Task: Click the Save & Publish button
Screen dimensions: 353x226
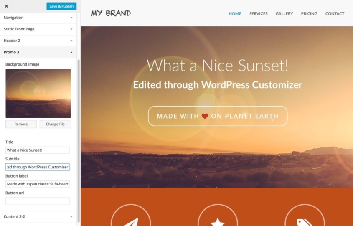Action: 61,6
